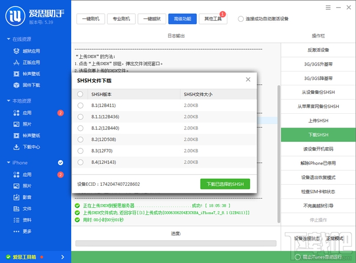Image resolution: width=356 pixels, height=263 pixels.
Task: Open 更多 dots icon under iPhone
Action: pos(16,231)
